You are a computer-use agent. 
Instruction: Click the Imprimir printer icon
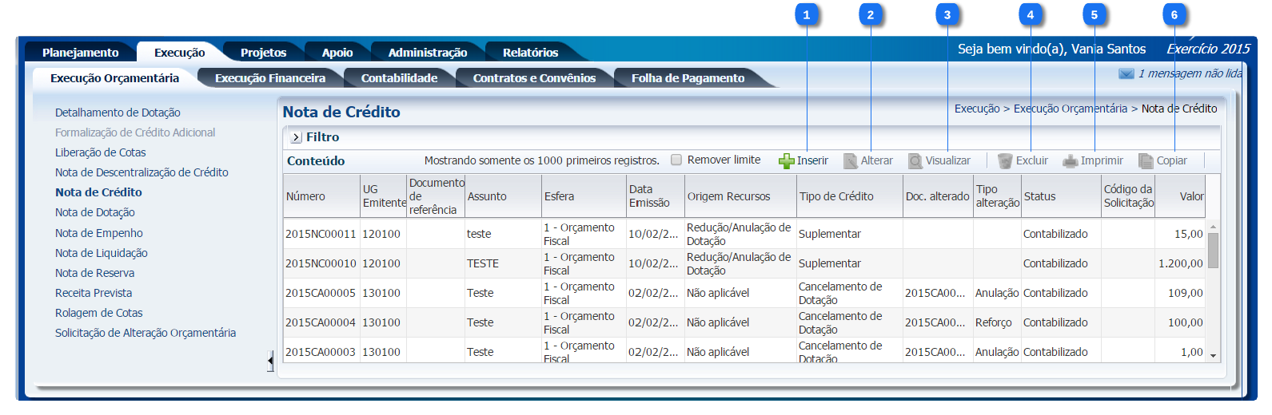click(1070, 161)
